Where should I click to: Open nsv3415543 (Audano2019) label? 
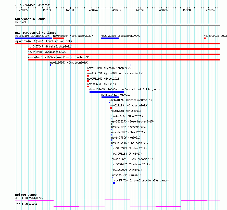129,148
